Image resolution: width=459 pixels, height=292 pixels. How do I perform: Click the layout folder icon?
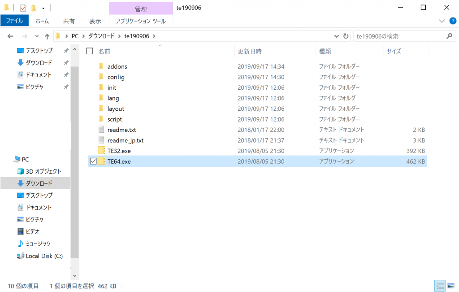[101, 109]
